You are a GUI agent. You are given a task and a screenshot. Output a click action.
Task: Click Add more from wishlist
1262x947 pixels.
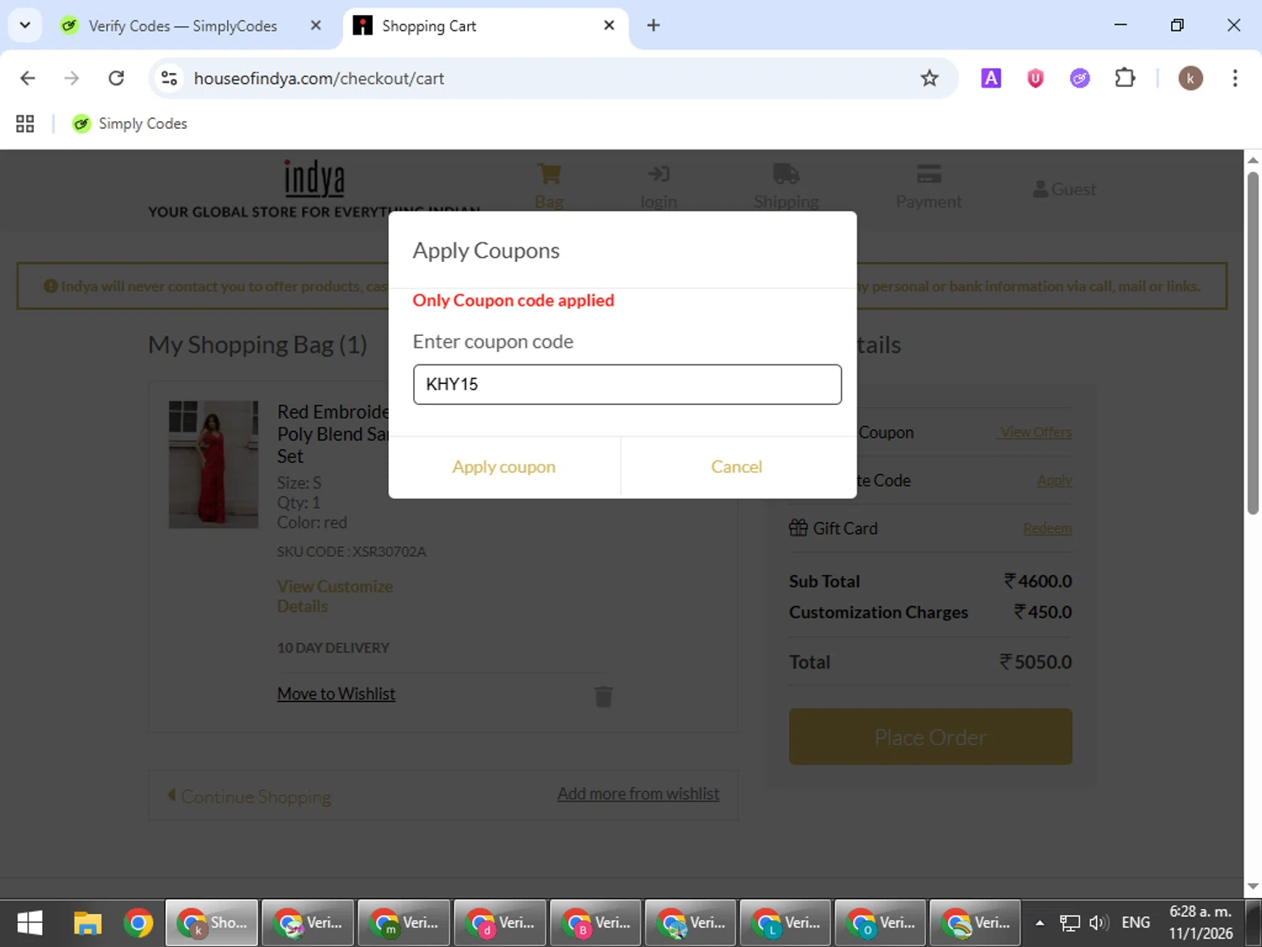pyautogui.click(x=638, y=794)
